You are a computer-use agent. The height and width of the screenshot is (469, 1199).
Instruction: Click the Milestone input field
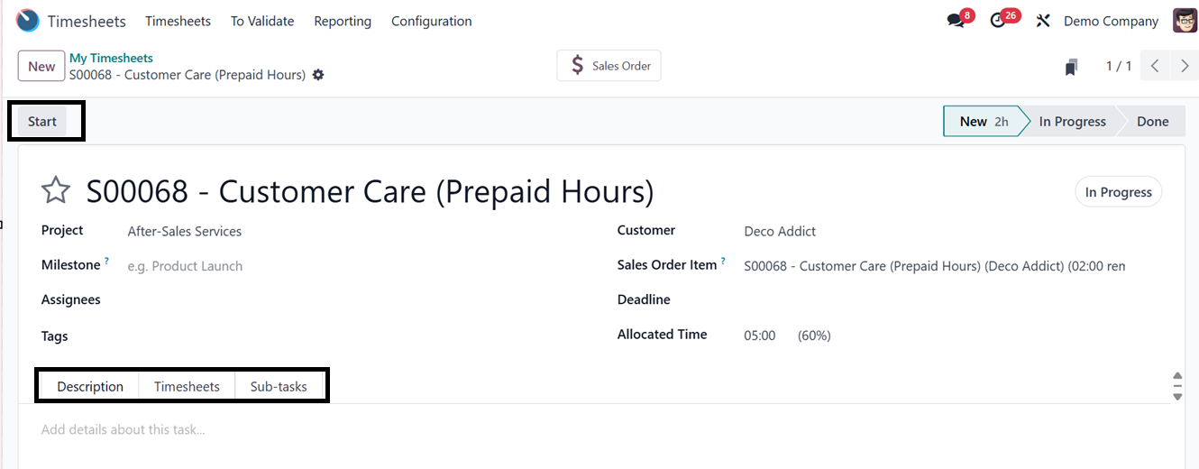(270, 266)
